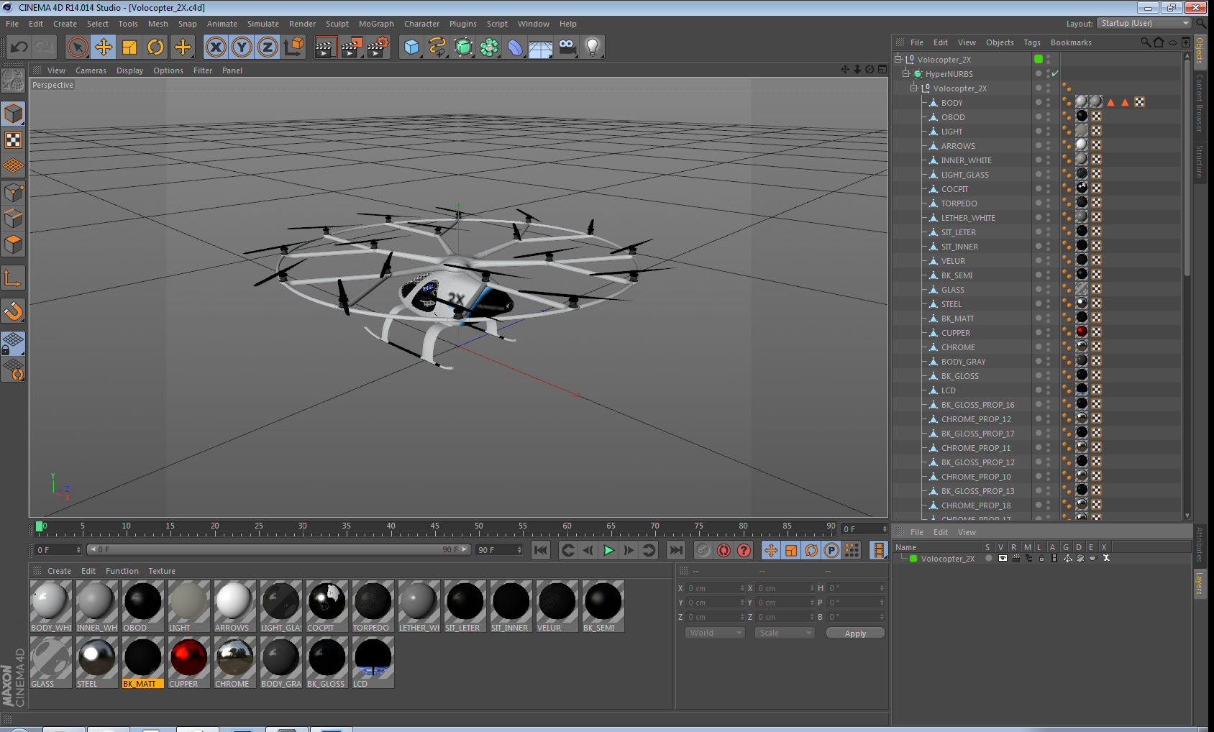
Task: Toggle the HyperNURBS enable checkmark
Action: [1055, 74]
